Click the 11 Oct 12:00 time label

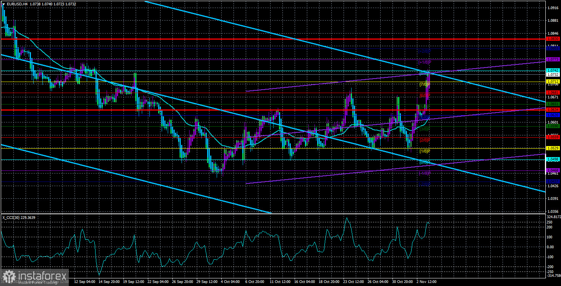(280, 282)
